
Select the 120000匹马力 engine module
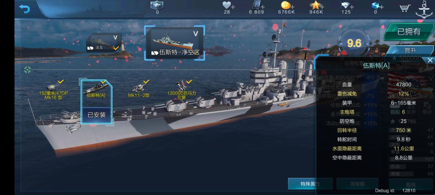coord(182,90)
